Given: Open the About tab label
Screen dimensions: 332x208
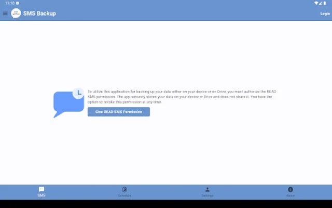Looking at the screenshot, I should (290, 196).
